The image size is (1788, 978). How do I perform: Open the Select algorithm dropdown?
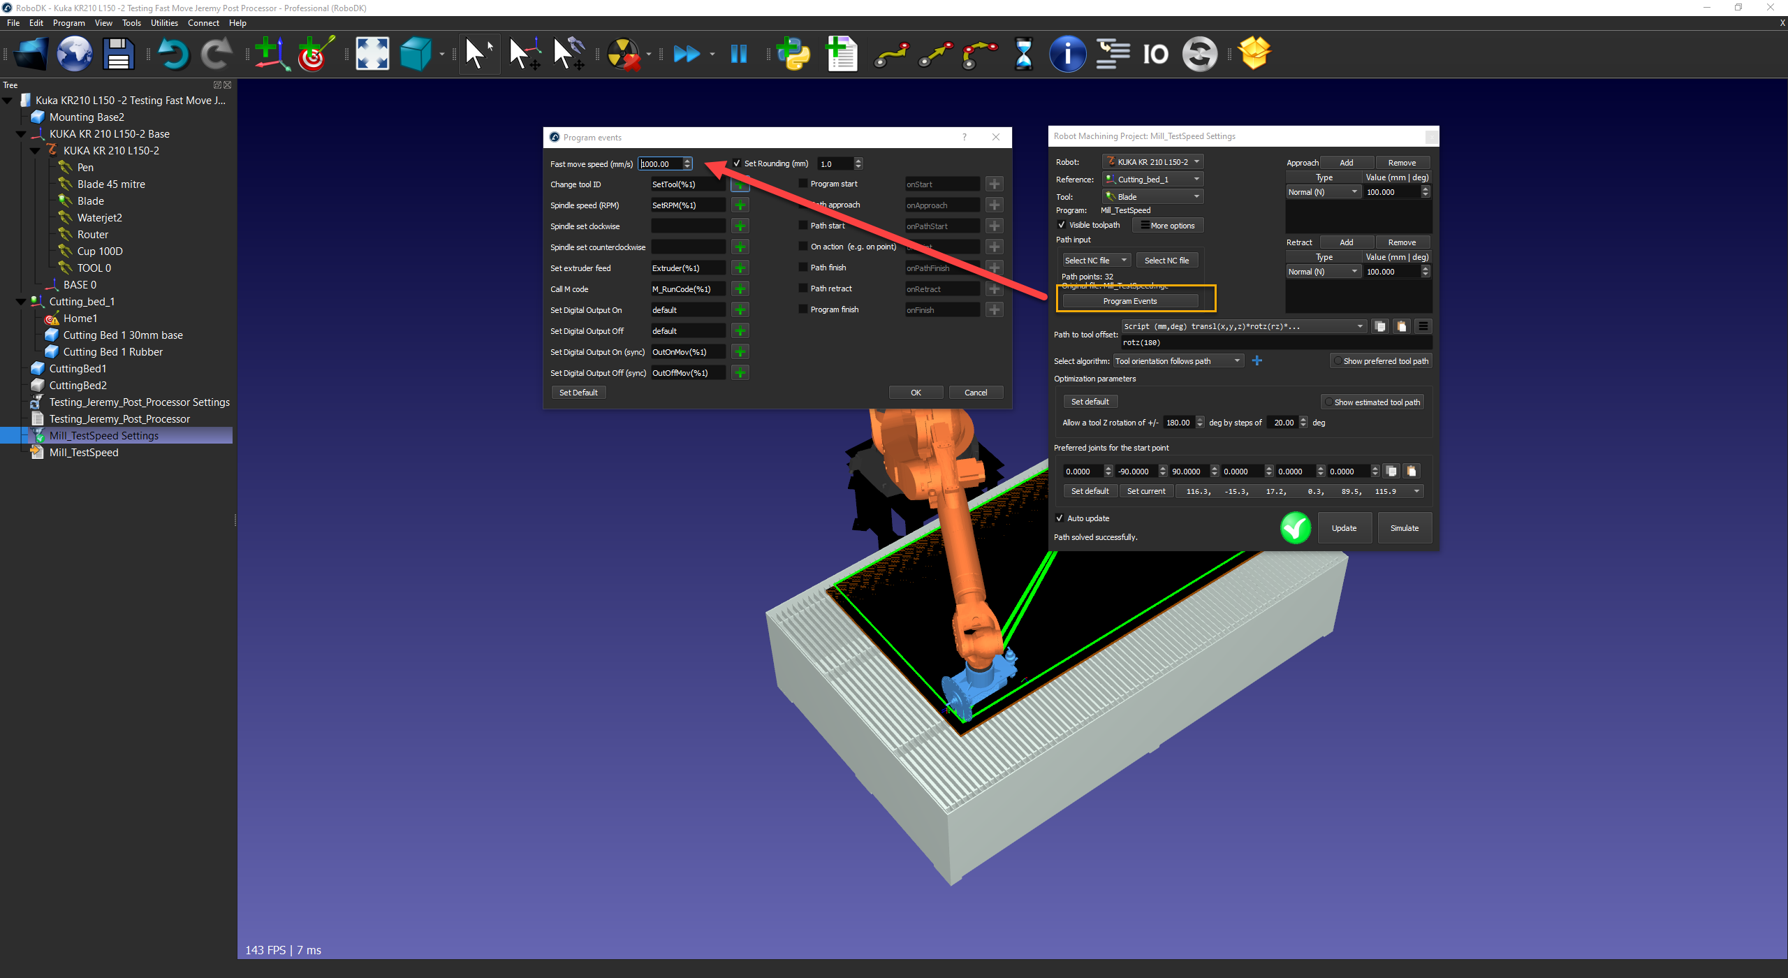coord(1178,361)
